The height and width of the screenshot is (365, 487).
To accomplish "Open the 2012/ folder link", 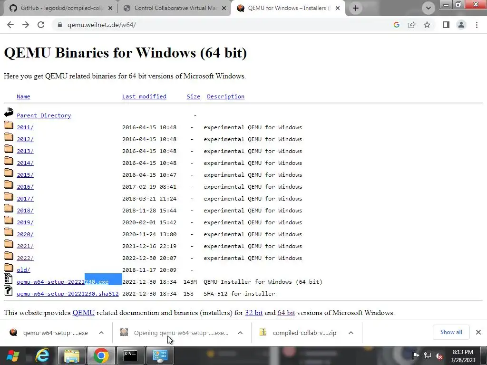I will [x=25, y=139].
